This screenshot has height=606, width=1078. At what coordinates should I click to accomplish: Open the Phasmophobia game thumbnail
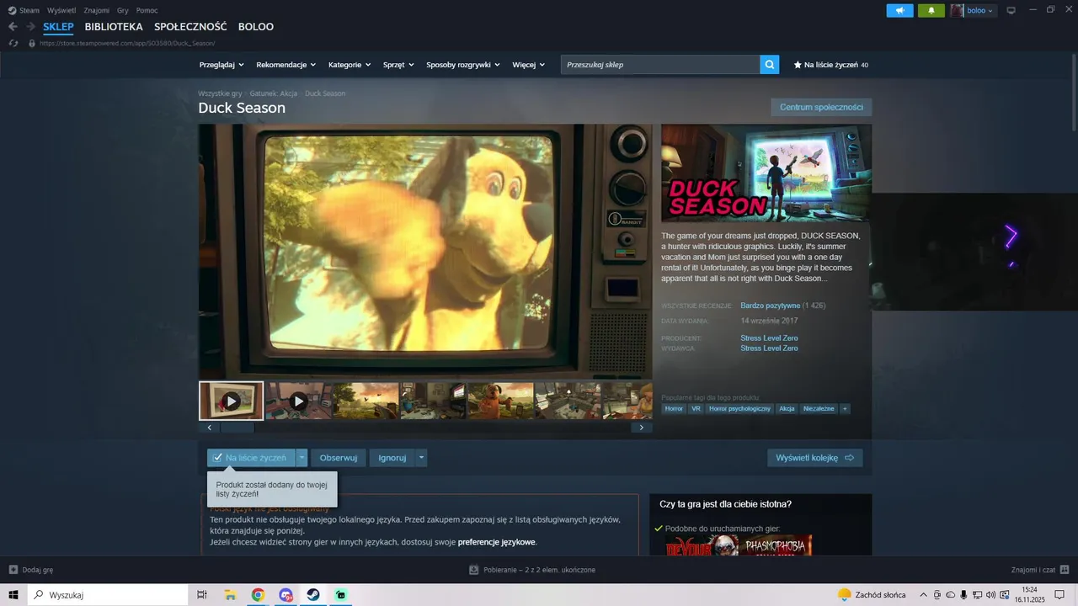coord(775,545)
